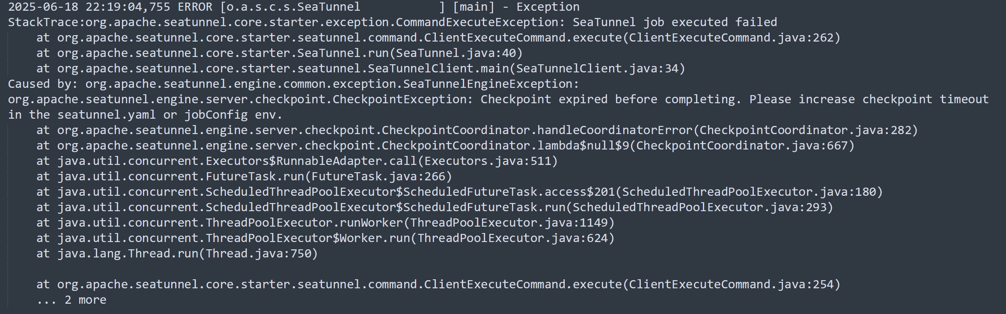
Task: Click the ThreadPoolExecutor.java:624 source reference
Action: 512,238
